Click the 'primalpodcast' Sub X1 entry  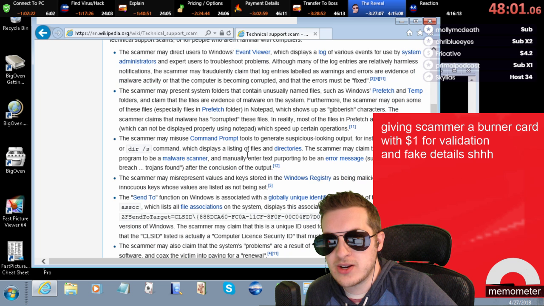[479, 65]
